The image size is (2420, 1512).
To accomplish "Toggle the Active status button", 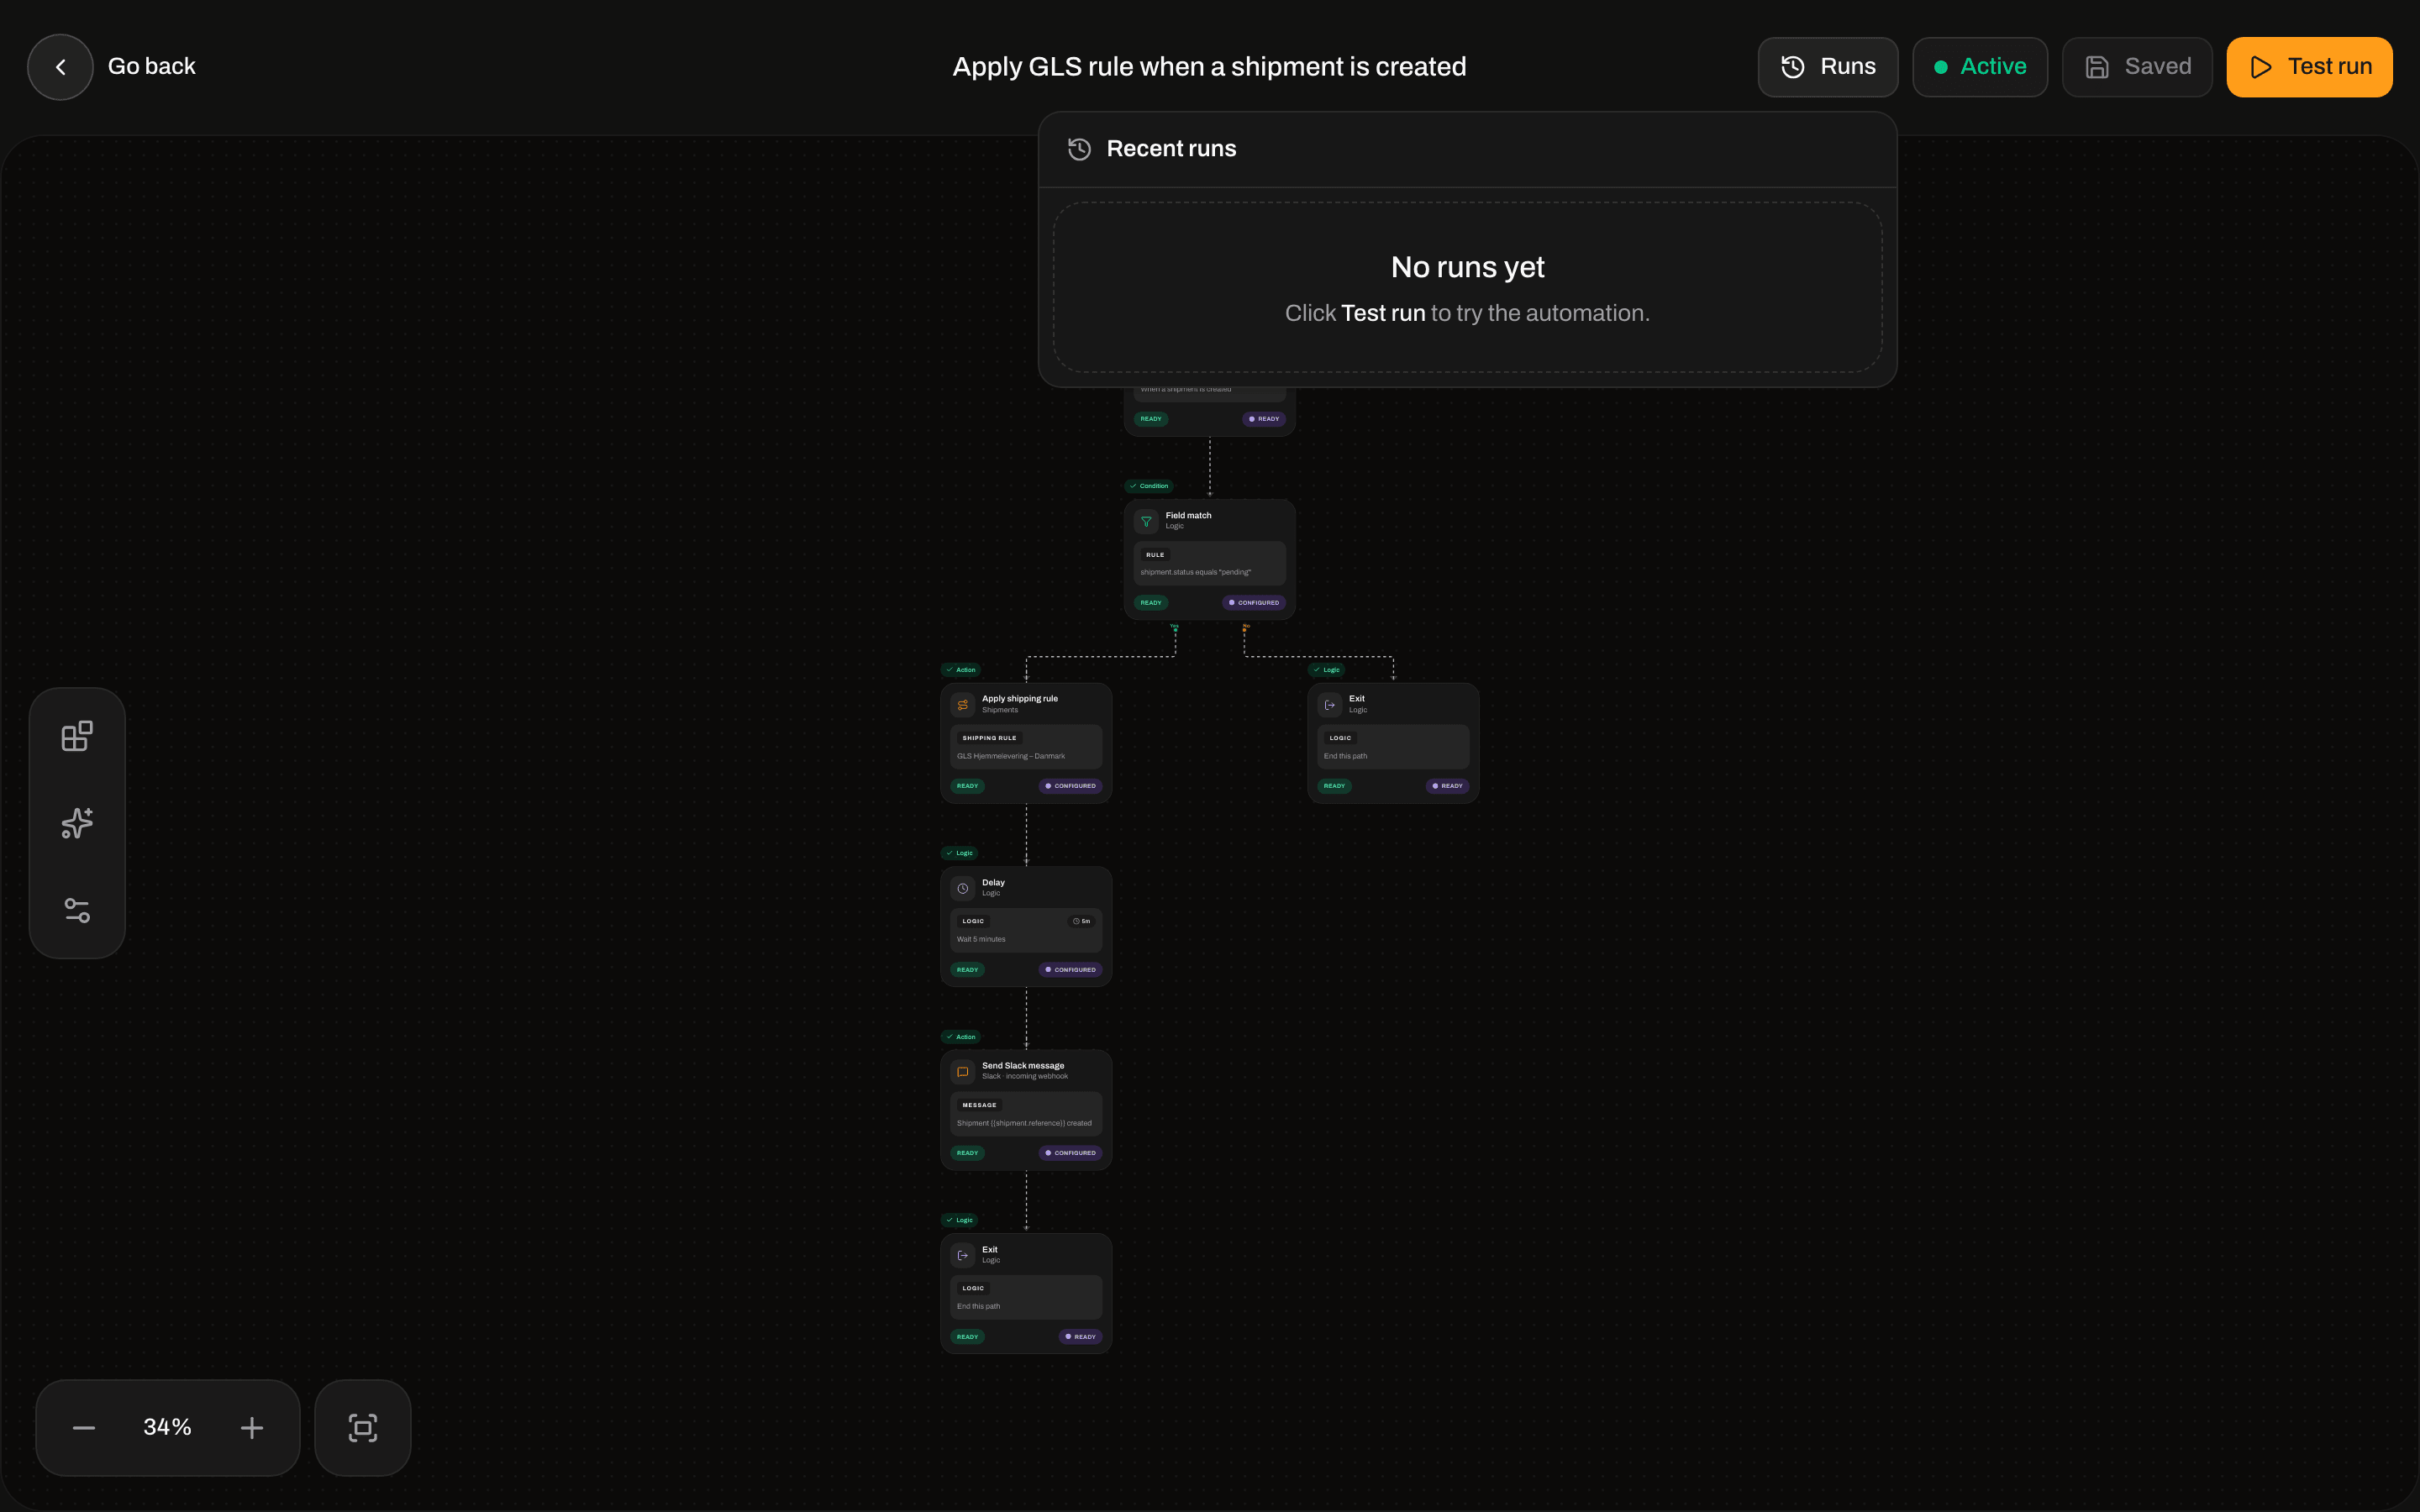I will [x=1979, y=67].
